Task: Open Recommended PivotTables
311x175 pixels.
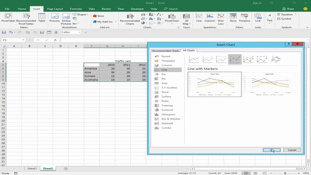Action: coord(26,19)
